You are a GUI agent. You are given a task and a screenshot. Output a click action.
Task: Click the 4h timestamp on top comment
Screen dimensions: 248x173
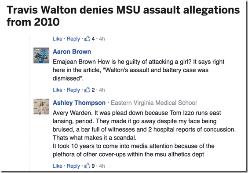(x=102, y=39)
